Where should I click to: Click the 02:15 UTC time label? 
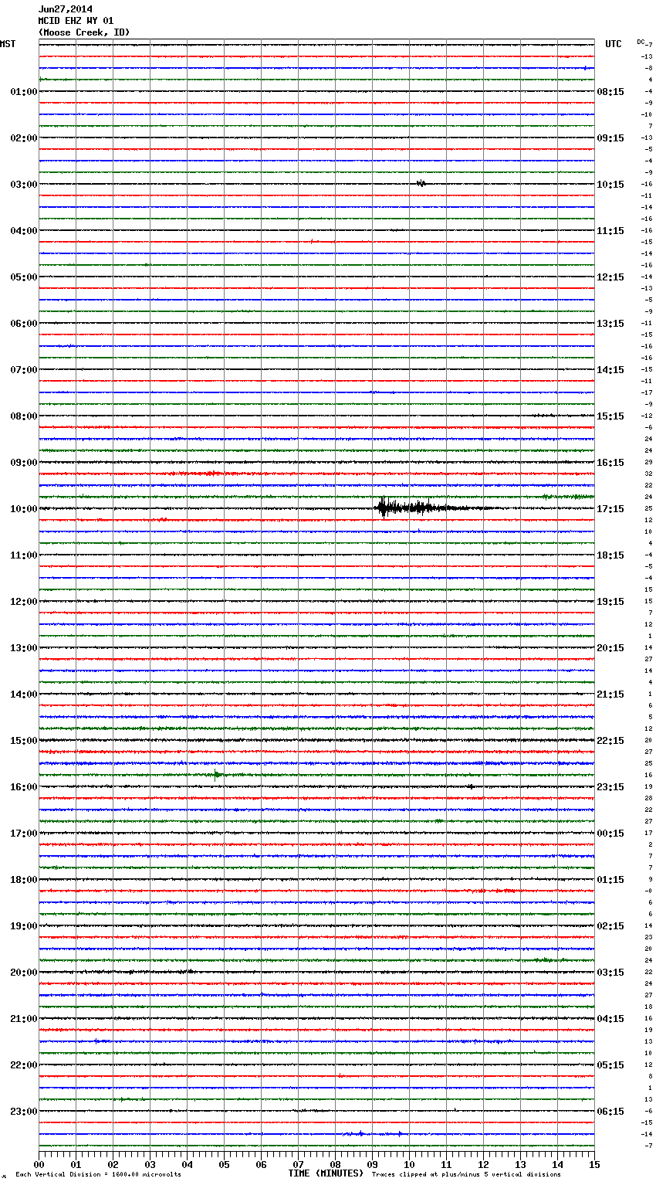(610, 926)
